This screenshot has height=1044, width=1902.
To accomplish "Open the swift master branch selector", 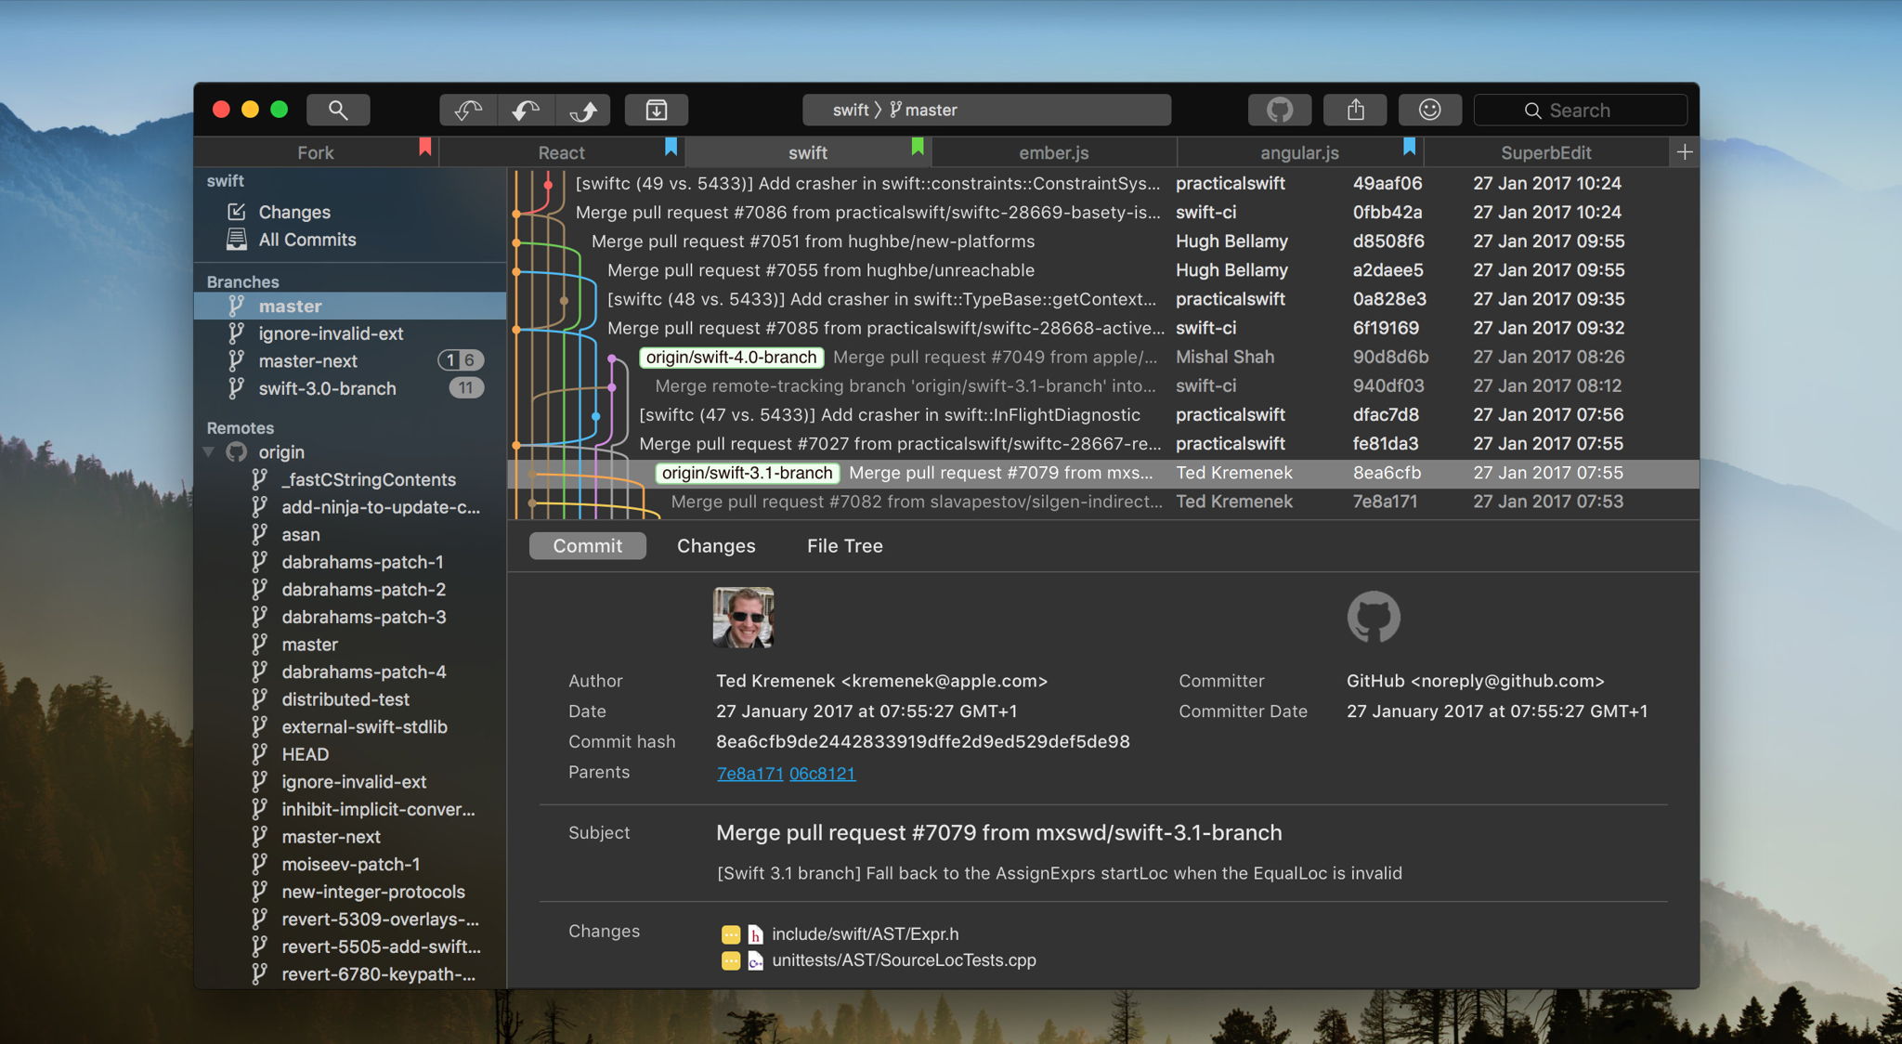I will point(986,110).
